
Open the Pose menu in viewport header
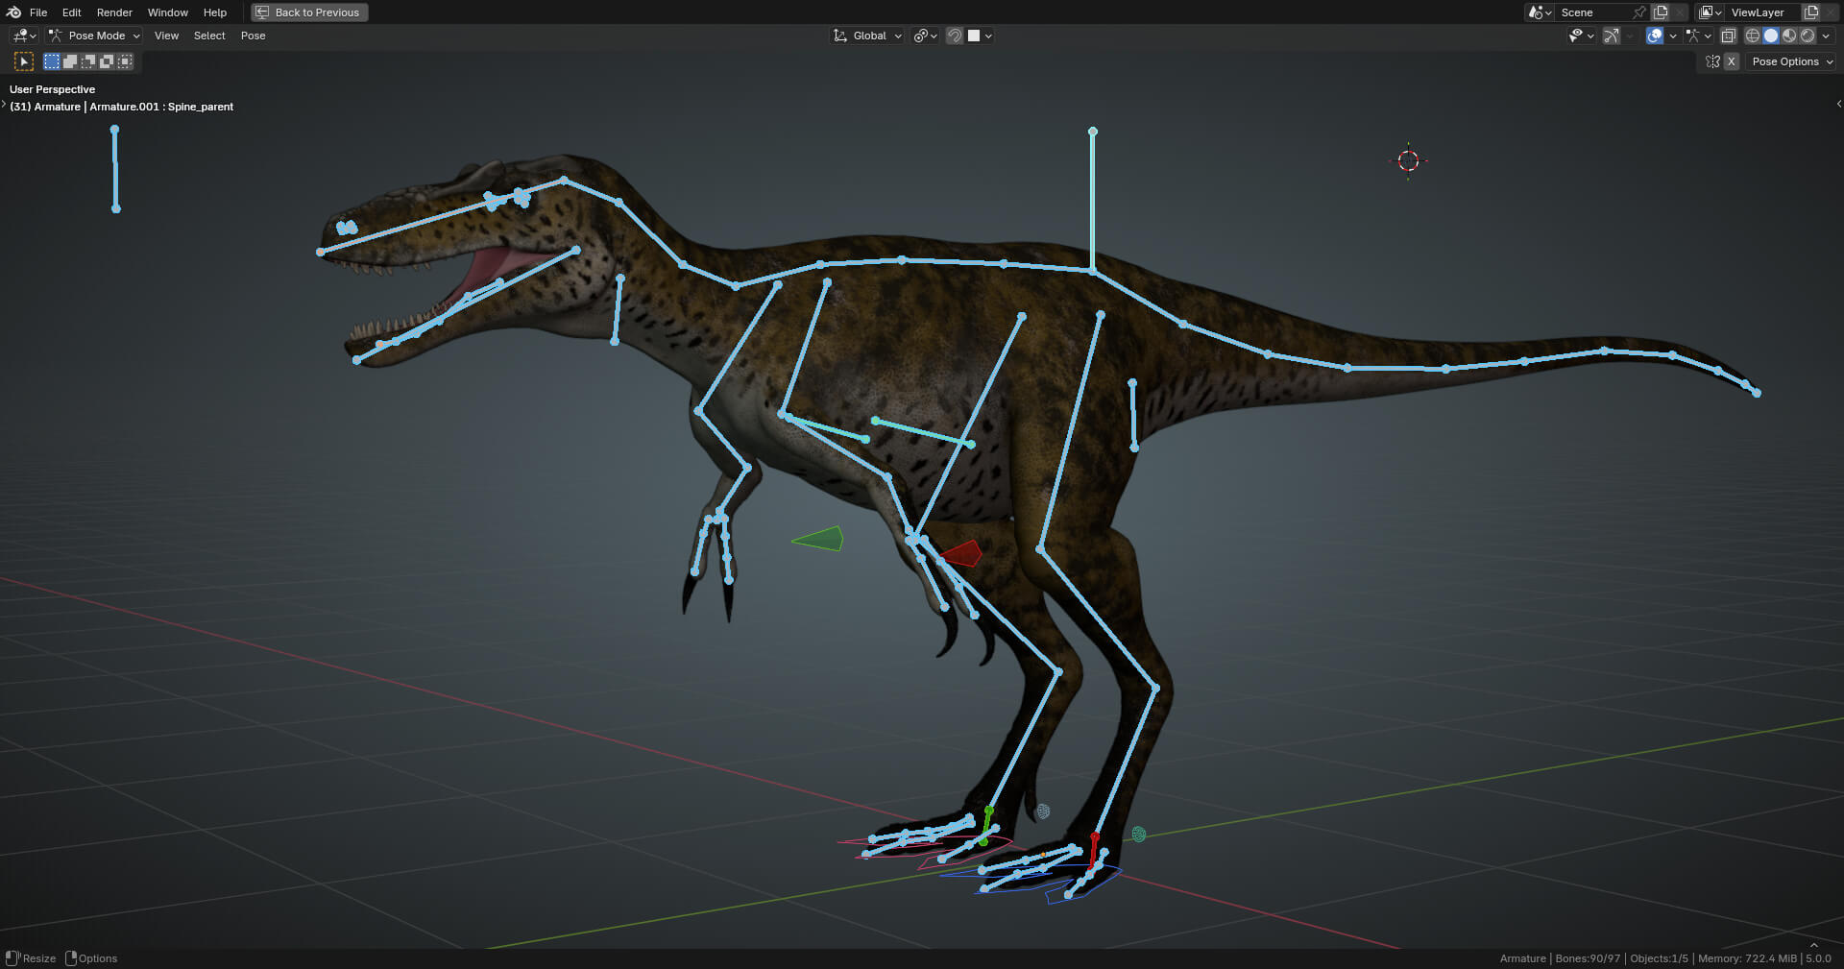tap(253, 36)
